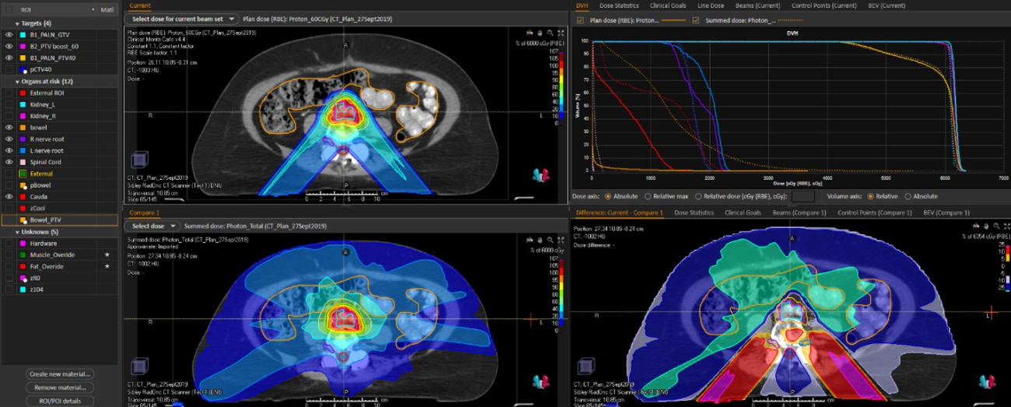Viewport: 1011px width, 407px height.
Task: Select Absolute volume axis radio button
Action: (x=907, y=196)
